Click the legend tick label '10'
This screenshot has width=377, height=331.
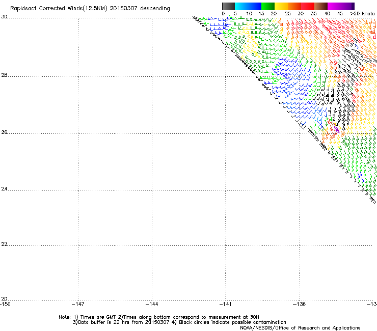click(x=249, y=14)
